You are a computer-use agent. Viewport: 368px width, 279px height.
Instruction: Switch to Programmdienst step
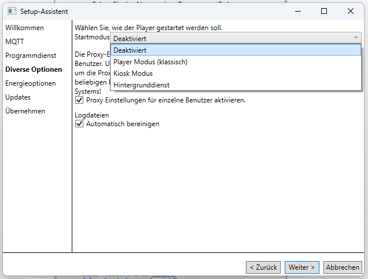point(31,56)
